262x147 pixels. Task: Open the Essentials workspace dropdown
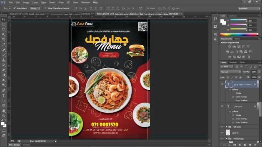point(249,9)
